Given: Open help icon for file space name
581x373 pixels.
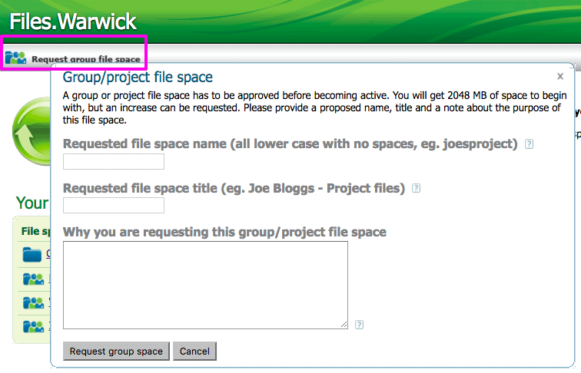Looking at the screenshot, I should [529, 144].
